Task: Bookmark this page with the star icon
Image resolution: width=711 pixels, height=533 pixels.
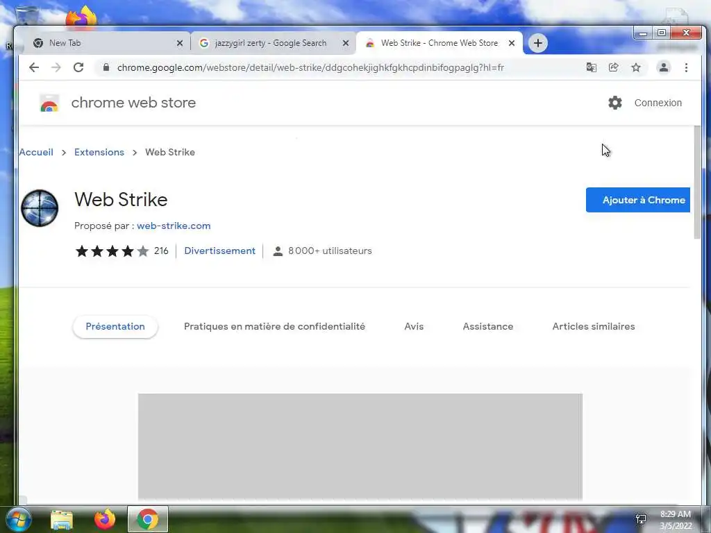Action: [636, 67]
